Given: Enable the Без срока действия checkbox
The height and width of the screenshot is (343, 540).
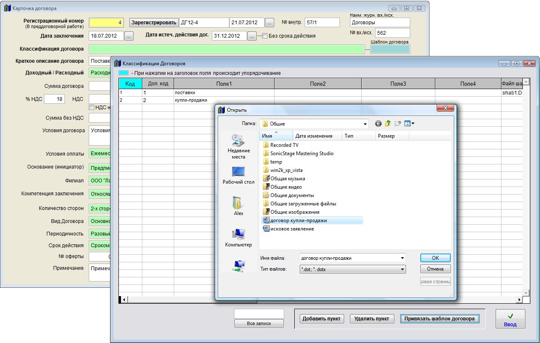Looking at the screenshot, I should click(x=265, y=36).
